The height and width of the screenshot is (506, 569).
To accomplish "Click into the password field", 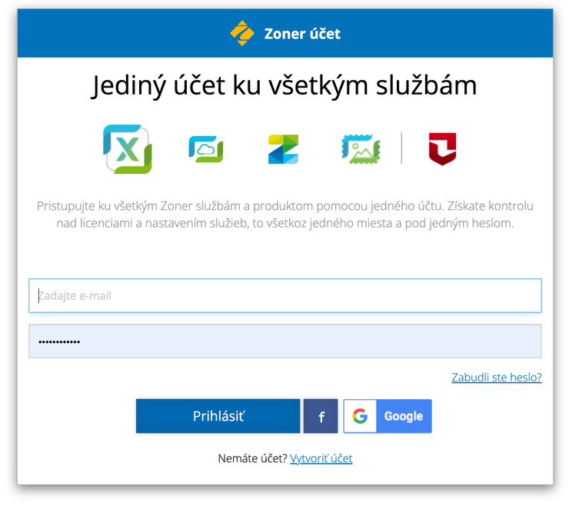I will click(285, 341).
